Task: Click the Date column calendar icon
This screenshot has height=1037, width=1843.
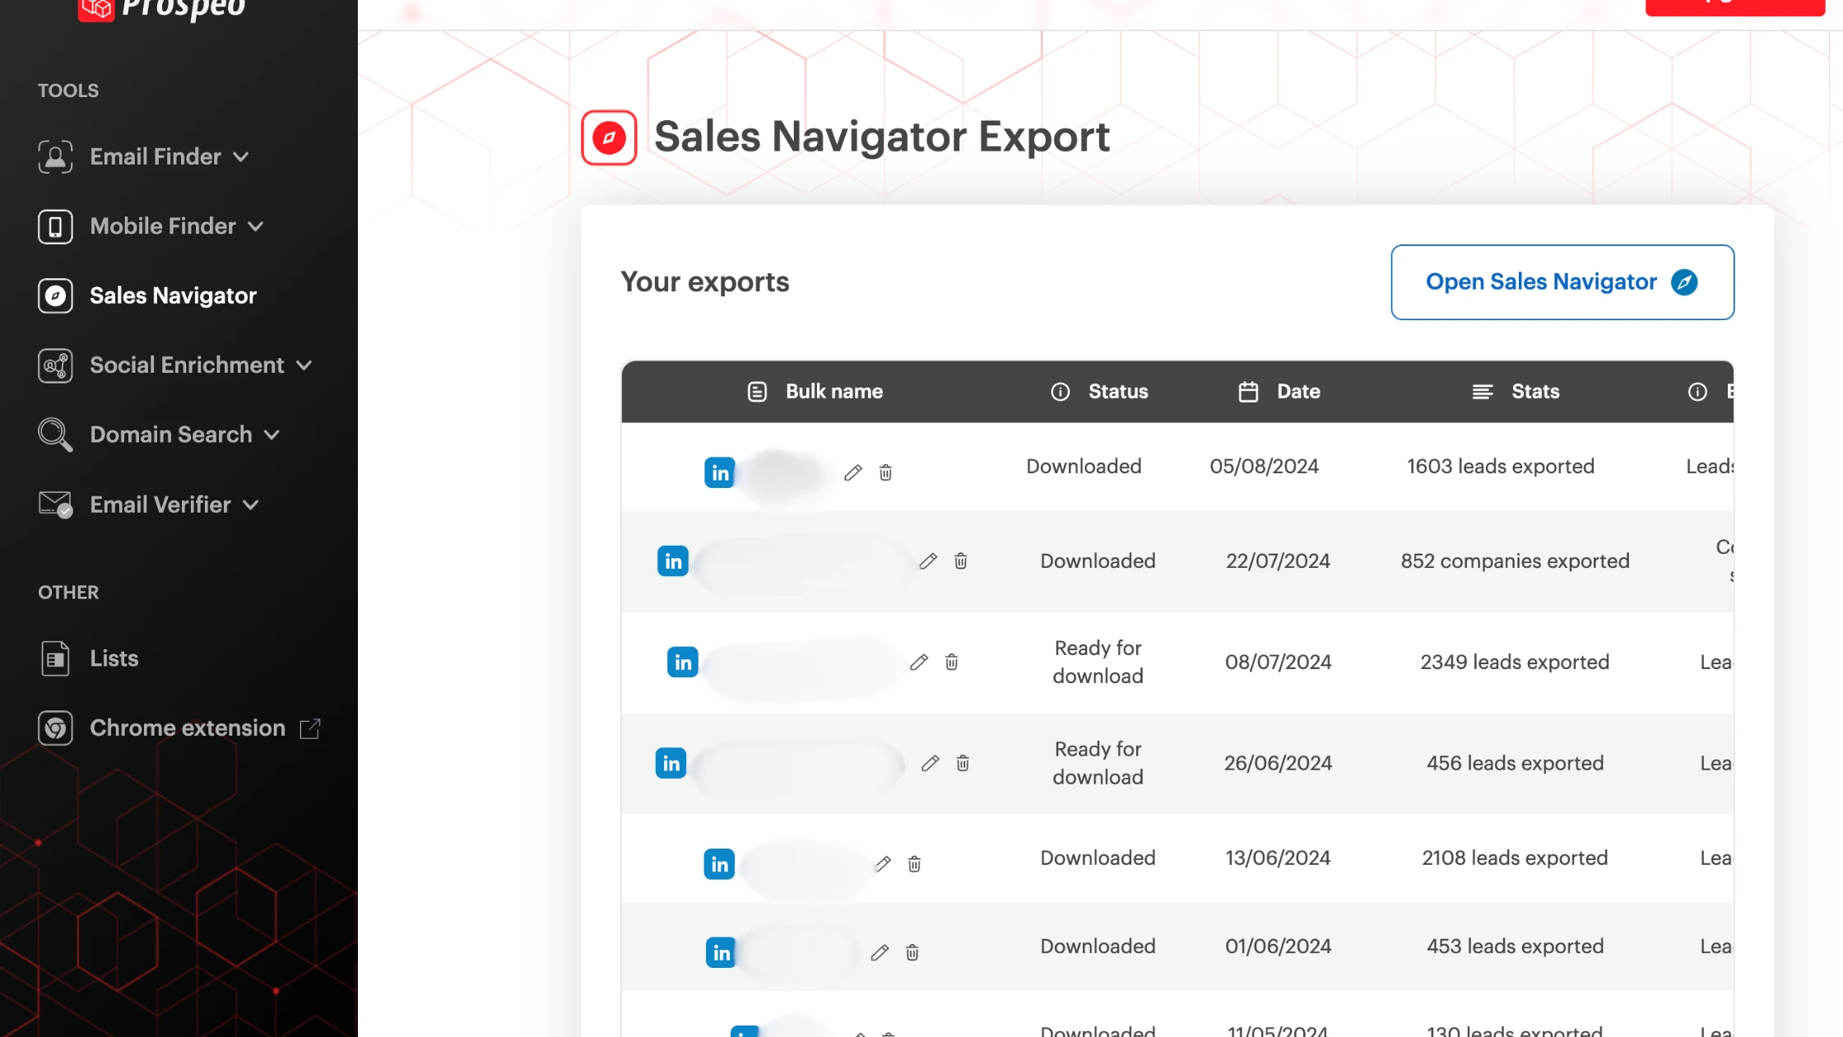Action: coord(1248,392)
